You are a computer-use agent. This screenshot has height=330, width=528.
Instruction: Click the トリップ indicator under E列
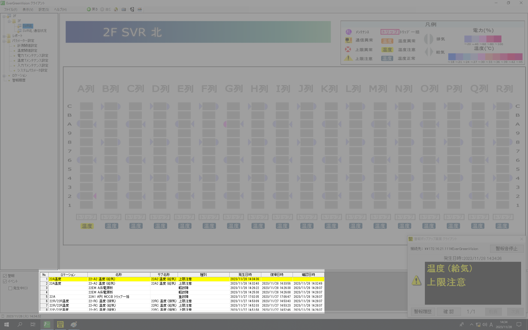pyautogui.click(x=184, y=217)
